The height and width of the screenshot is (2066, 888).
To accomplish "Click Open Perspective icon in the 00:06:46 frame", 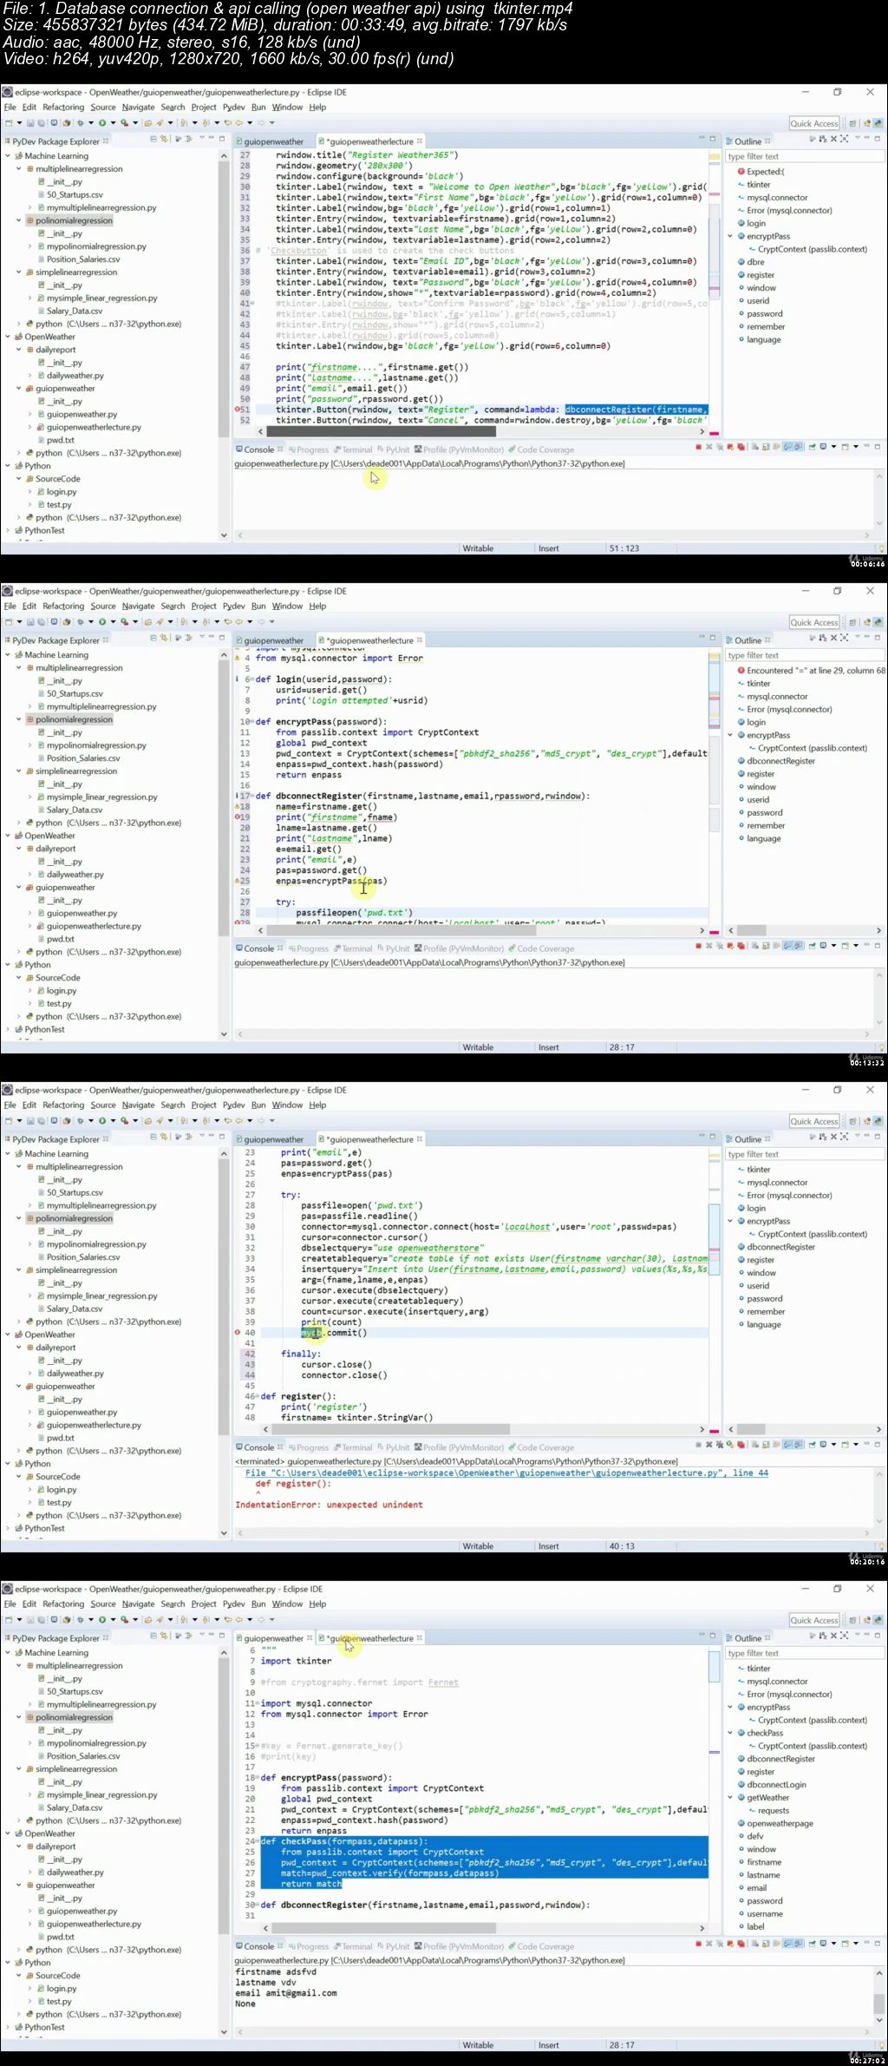I will (853, 123).
